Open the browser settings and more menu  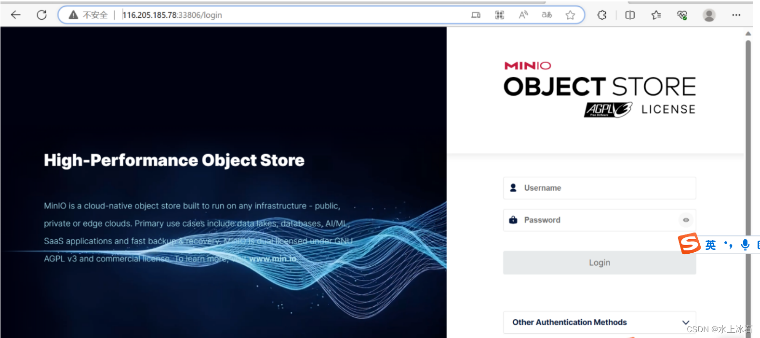[x=736, y=15]
